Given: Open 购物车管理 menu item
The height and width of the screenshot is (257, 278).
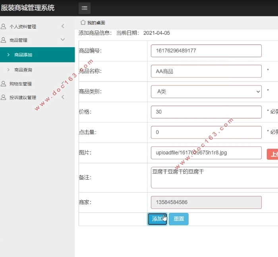Looking at the screenshot, I should (21, 84).
